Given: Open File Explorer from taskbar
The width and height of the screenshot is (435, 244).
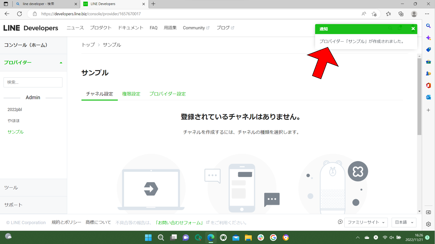Looking at the screenshot, I should (x=248, y=238).
